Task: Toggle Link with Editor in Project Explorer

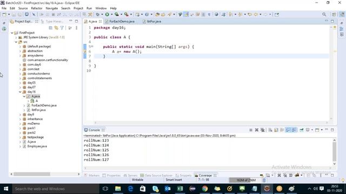Action: [56, 28]
